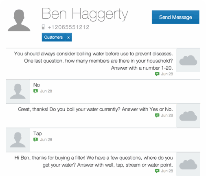
Task: Click green incoming icon under Tap reply
Action: 35,140
